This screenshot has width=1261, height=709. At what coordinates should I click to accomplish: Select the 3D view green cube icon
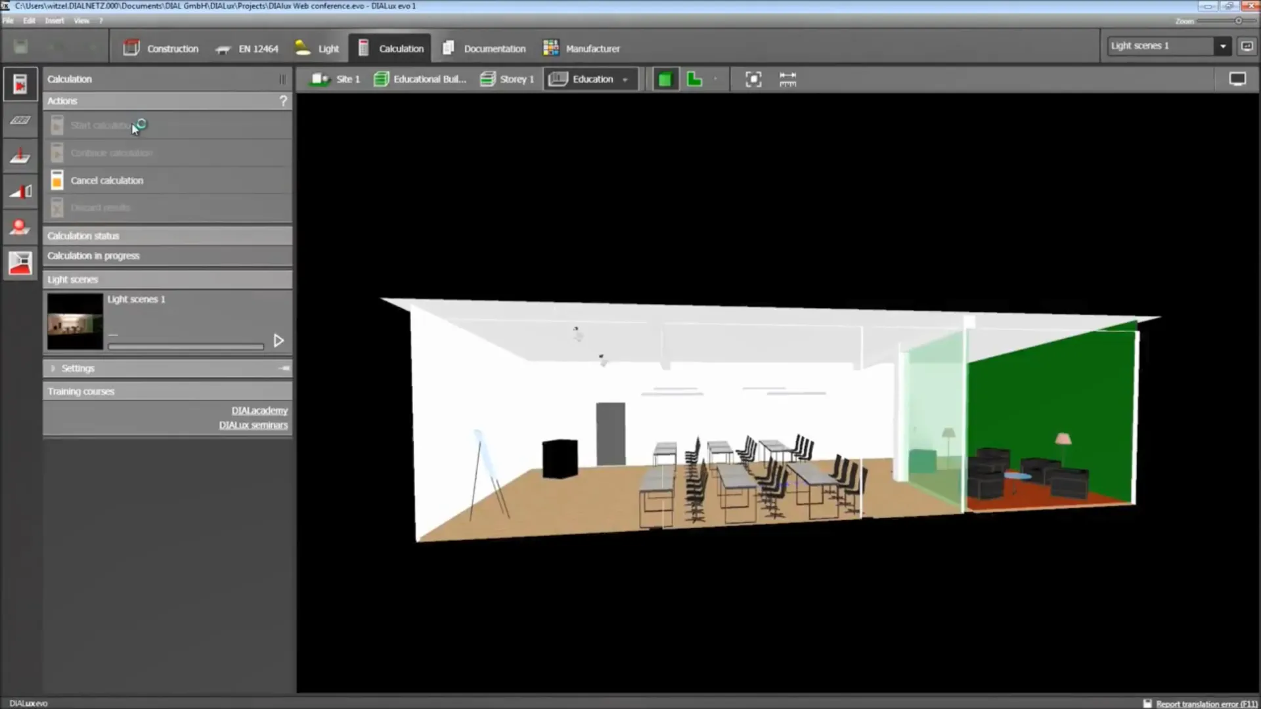pyautogui.click(x=665, y=79)
